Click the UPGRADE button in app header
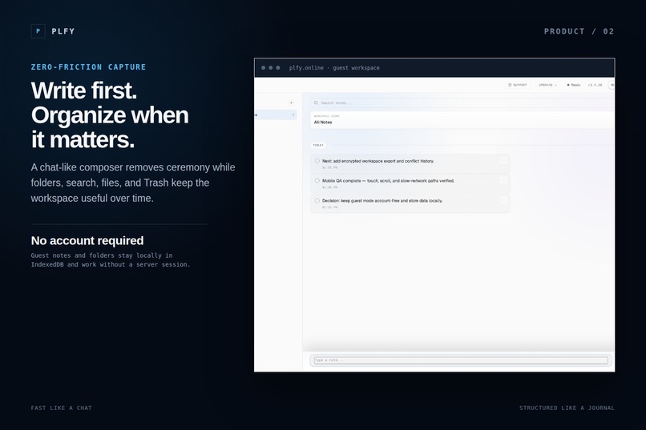 coord(547,85)
